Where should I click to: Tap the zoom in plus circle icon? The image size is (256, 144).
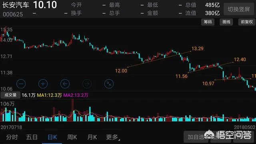coord(43,84)
